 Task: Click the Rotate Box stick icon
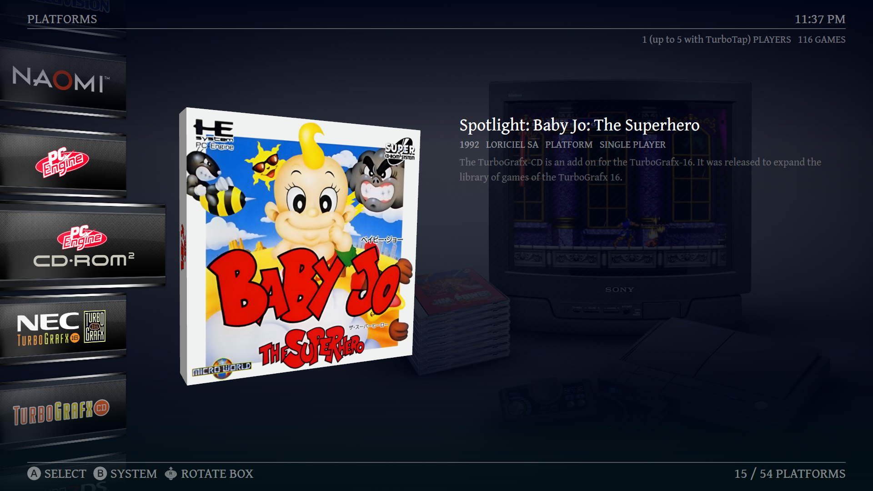point(171,474)
